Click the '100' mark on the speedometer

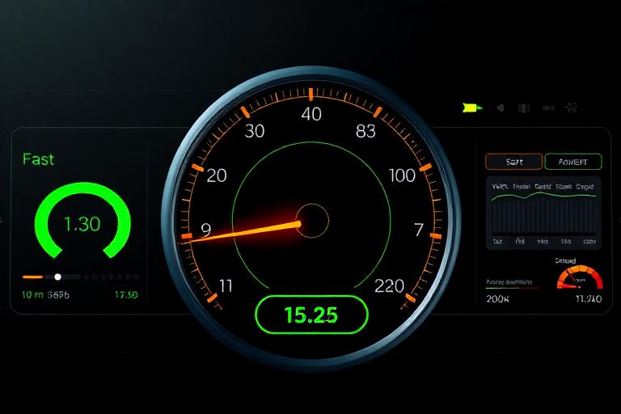(x=402, y=175)
